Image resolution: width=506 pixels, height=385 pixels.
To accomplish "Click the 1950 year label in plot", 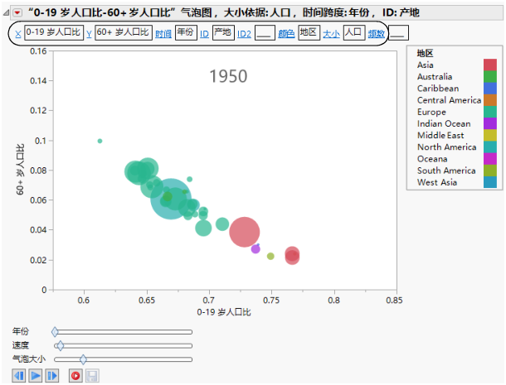I will [228, 76].
